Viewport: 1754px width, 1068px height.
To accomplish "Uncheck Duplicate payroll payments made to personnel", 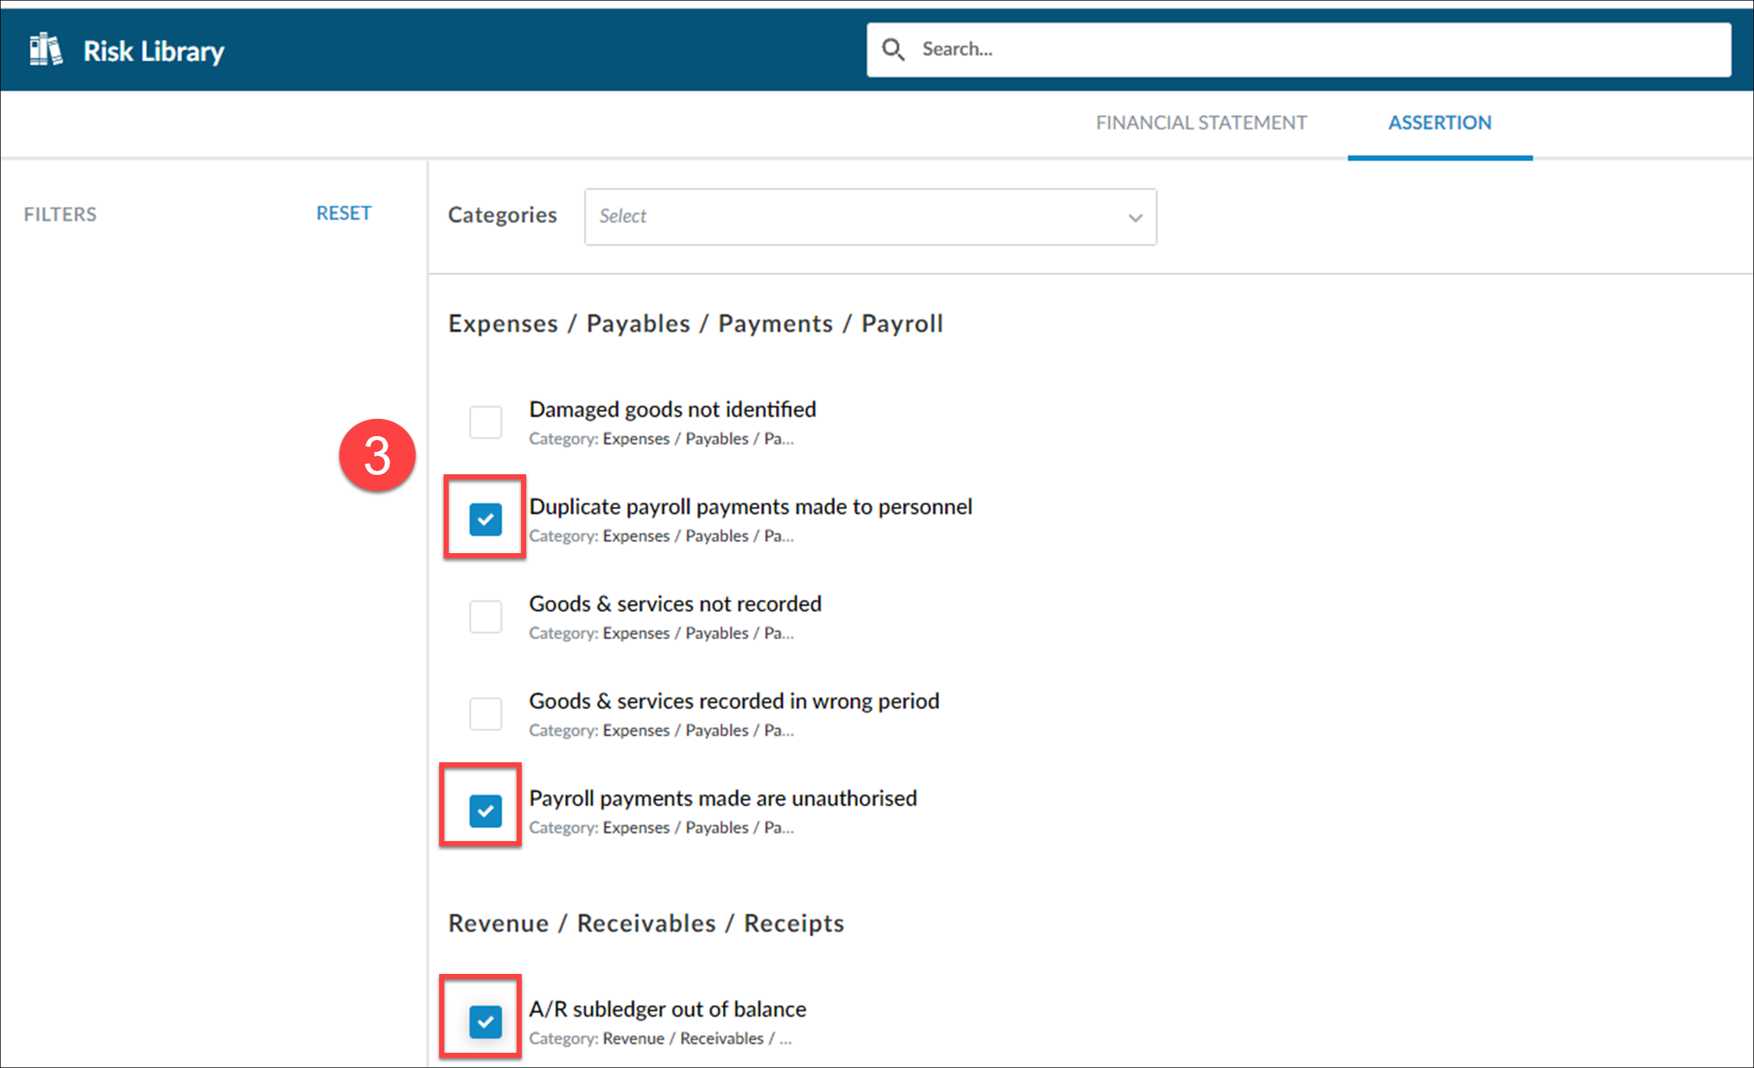I will [x=486, y=519].
